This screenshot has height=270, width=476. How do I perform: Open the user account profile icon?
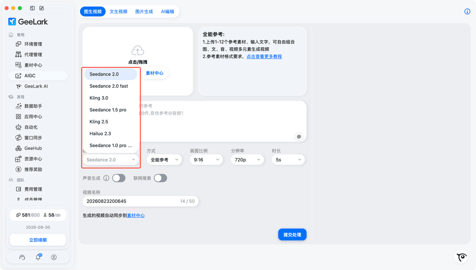point(54,257)
